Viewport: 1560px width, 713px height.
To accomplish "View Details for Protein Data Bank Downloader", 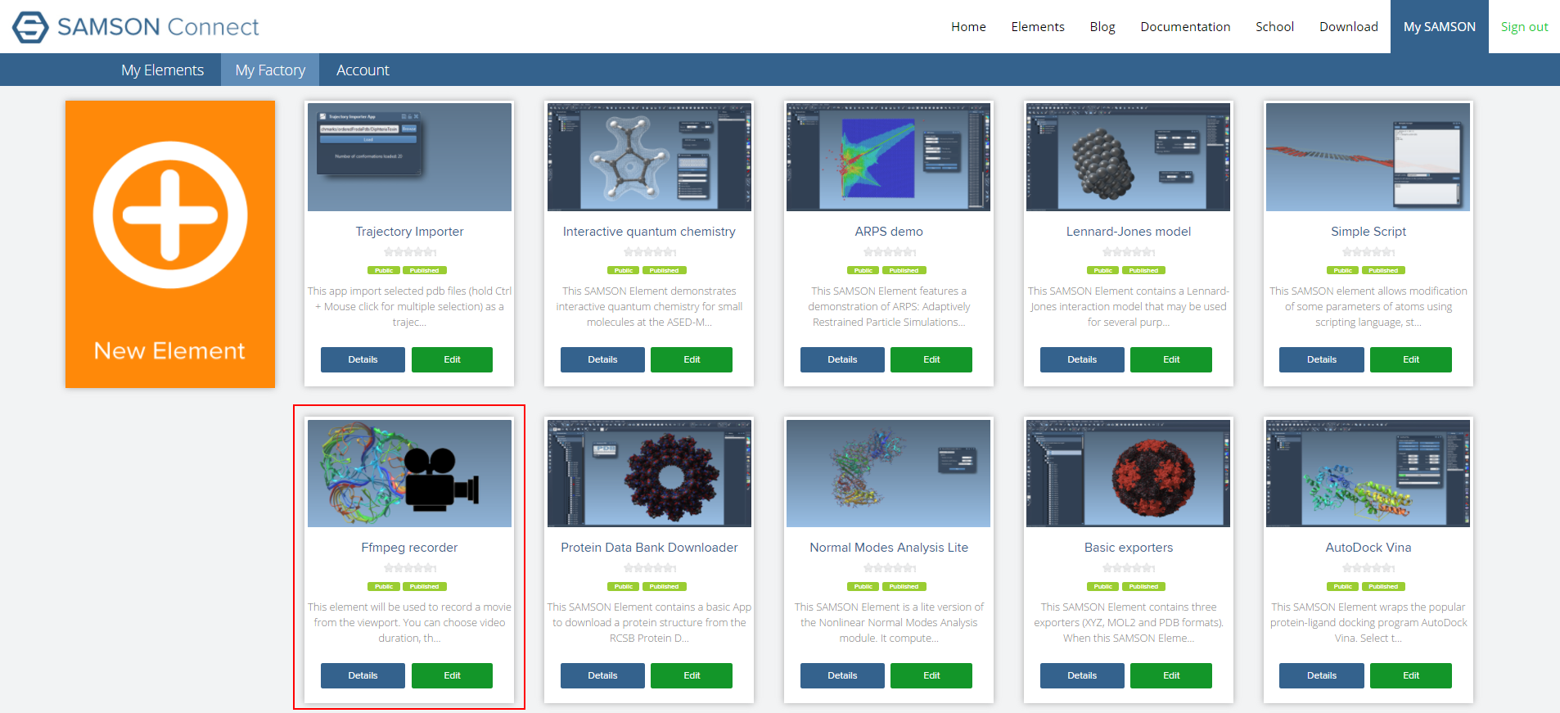I will [x=602, y=675].
